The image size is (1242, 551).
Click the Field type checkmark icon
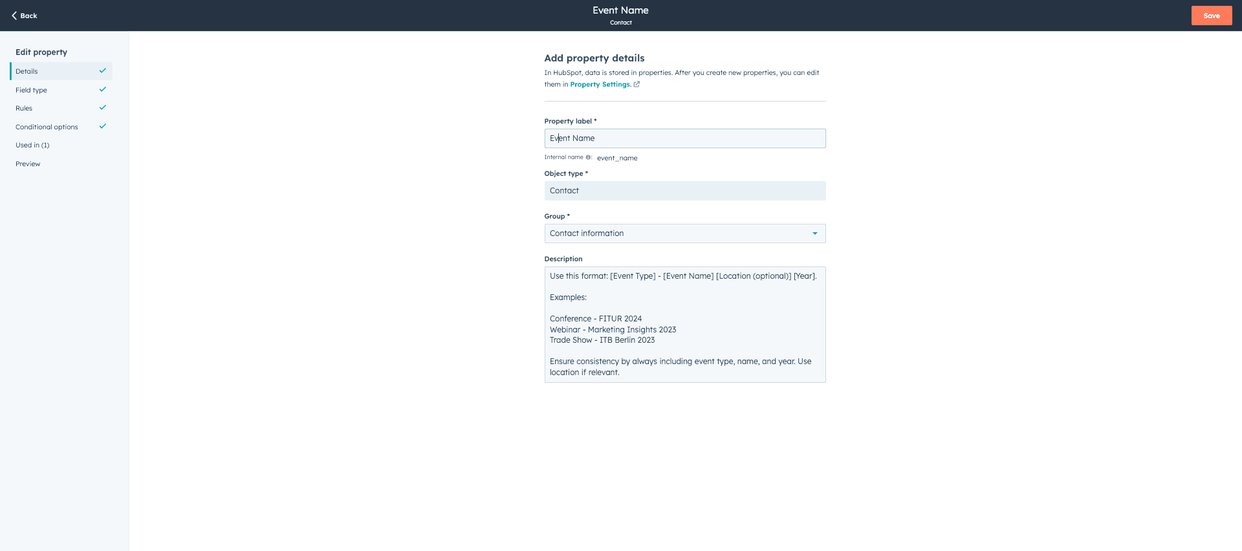click(x=102, y=89)
